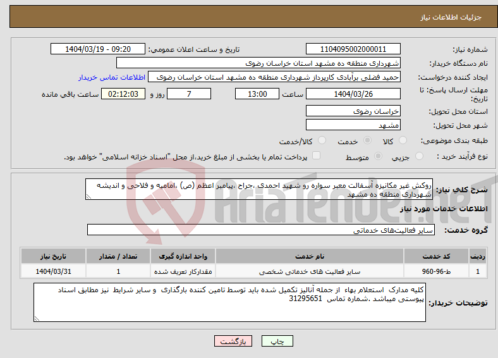Click the شماره نیاز label
Screen dimensions: 498x358
click(x=470, y=49)
